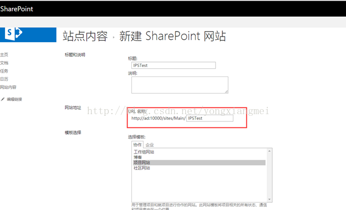This screenshot has height=210, width=346.
Task: Go to 任务 in sidebar
Action: tap(4, 71)
